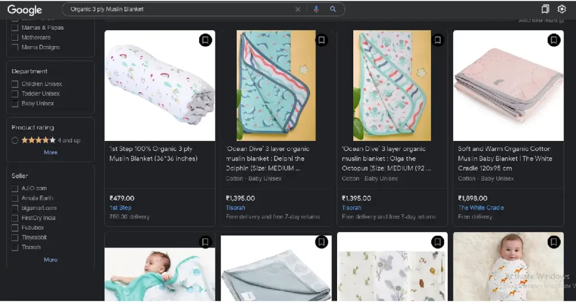Visit The White Cradle seller link
The height and width of the screenshot is (302, 576).
tap(481, 208)
